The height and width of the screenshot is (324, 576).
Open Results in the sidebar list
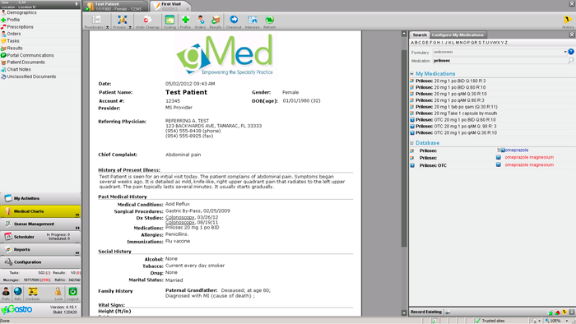tap(15, 48)
